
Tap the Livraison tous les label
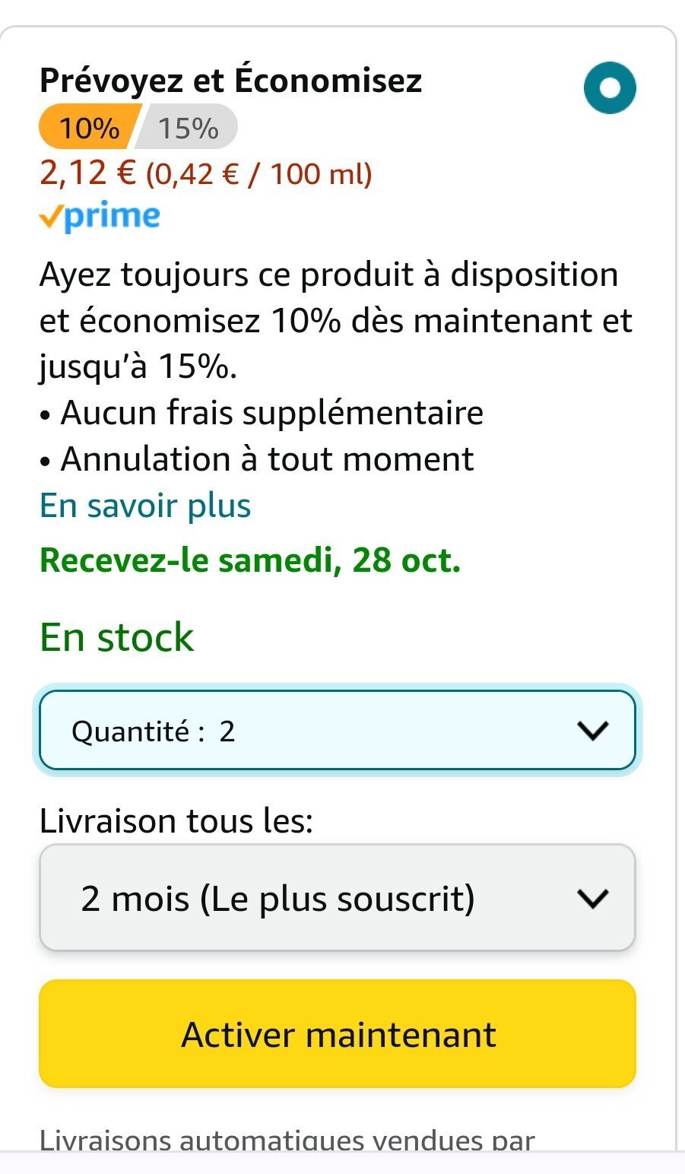click(x=176, y=821)
